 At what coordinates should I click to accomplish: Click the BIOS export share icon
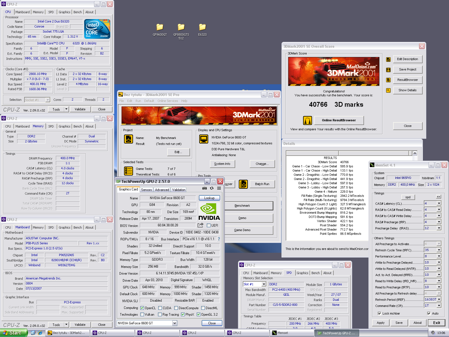tap(200, 225)
